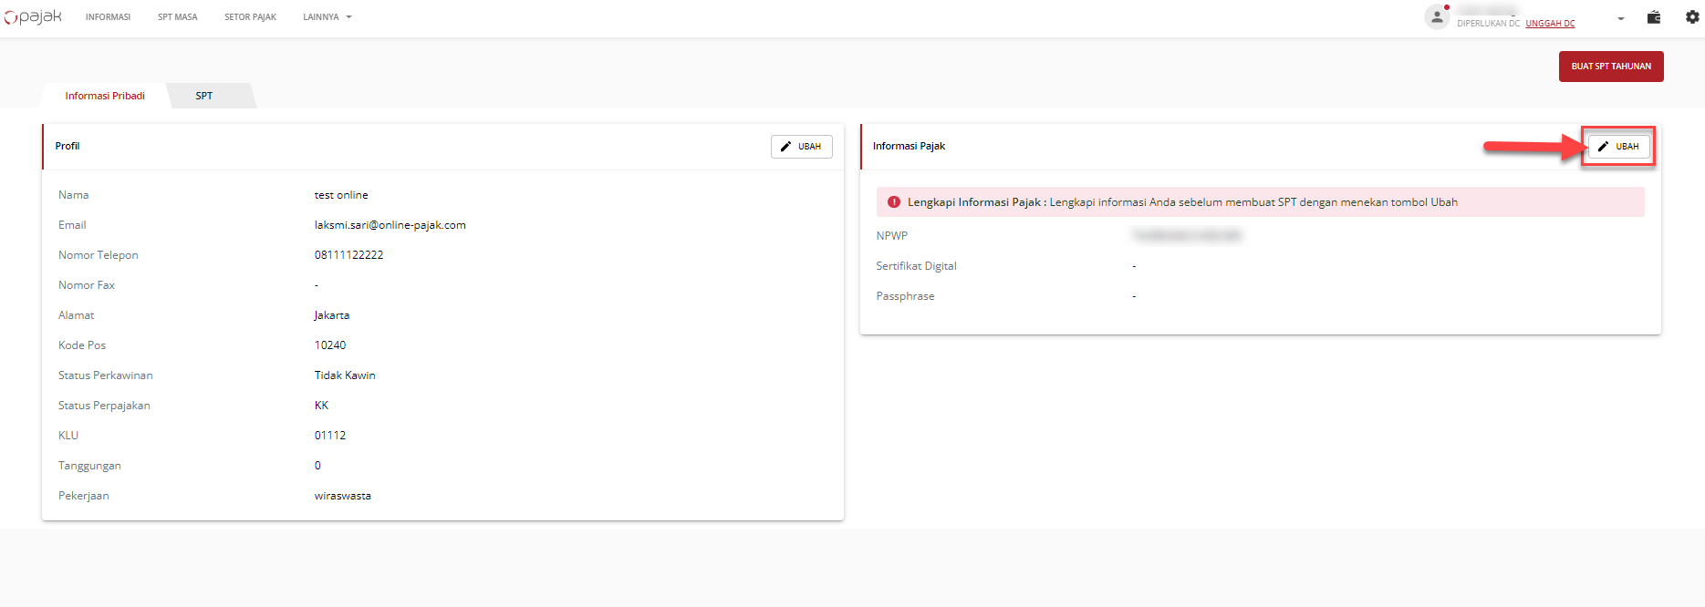This screenshot has width=1705, height=607.
Task: Open the settings gear icon
Action: coord(1692,17)
